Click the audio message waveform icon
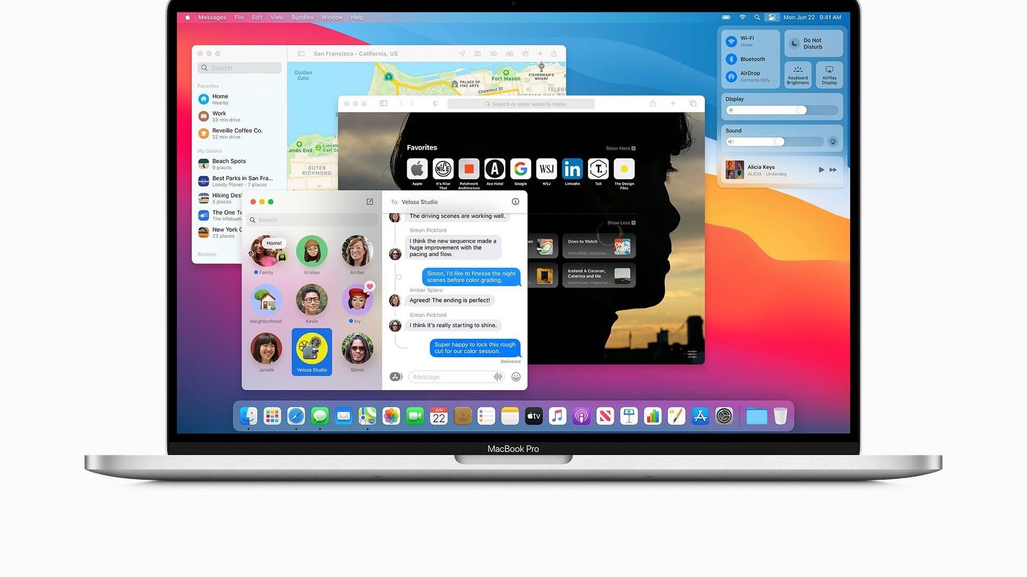 [x=497, y=377]
